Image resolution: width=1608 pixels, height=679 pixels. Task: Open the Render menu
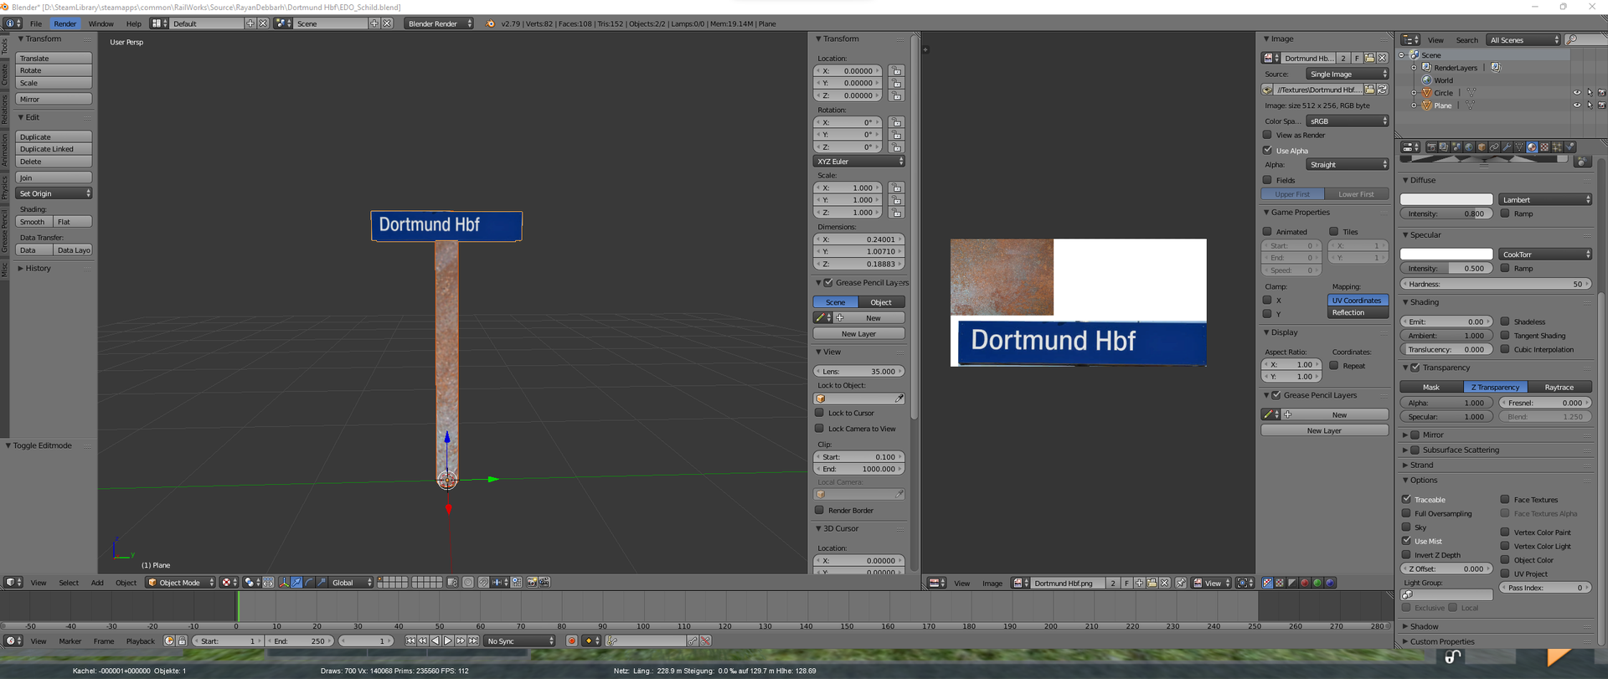(64, 23)
